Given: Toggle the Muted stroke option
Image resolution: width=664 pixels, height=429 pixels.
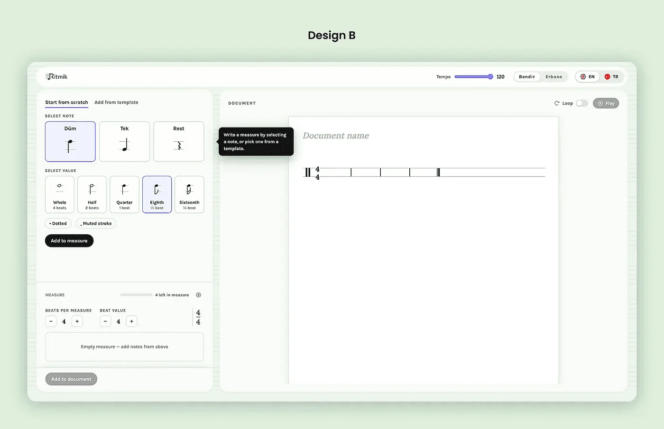Looking at the screenshot, I should [96, 223].
